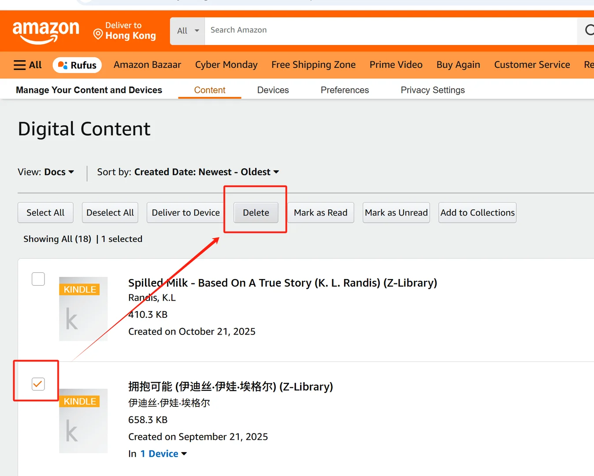This screenshot has width=594, height=476.
Task: Uncheck the 拥抱可能 checkbox
Action: pyautogui.click(x=38, y=384)
